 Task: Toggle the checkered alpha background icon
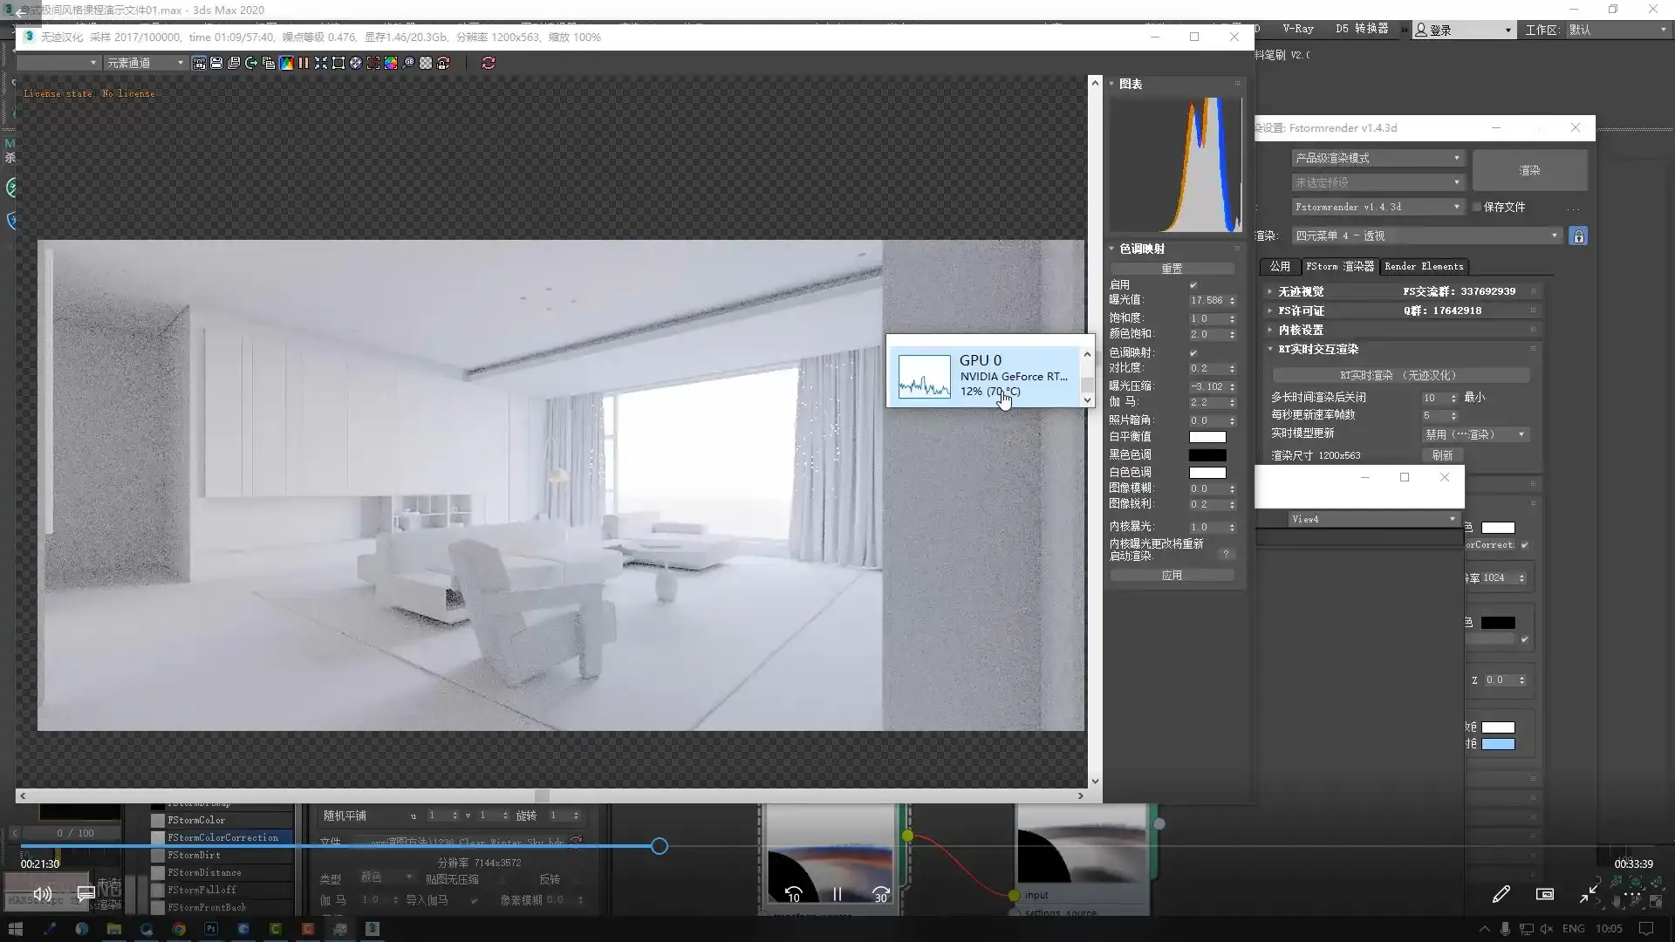point(426,63)
